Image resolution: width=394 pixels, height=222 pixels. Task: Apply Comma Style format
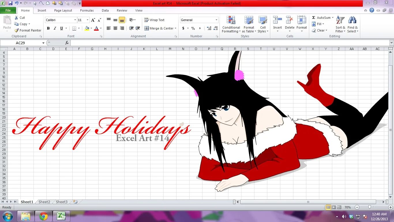point(200,28)
